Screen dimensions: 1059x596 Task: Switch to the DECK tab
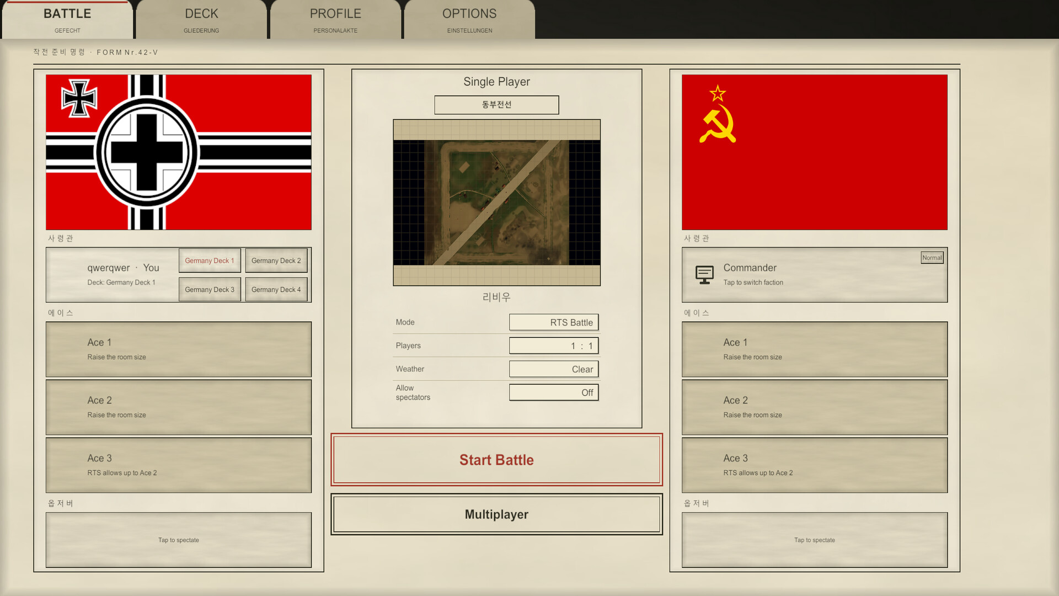(201, 20)
